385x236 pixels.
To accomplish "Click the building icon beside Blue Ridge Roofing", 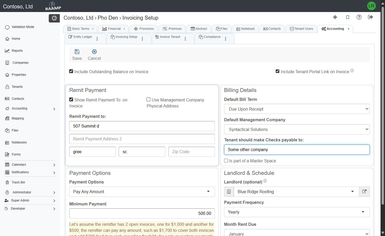I will tap(229, 192).
